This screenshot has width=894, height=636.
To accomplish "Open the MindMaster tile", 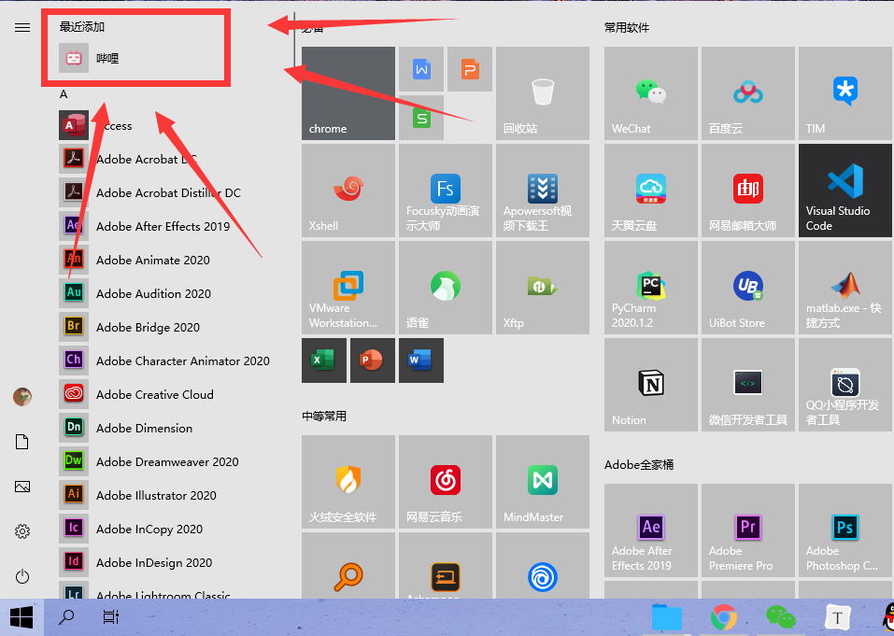I will click(543, 482).
